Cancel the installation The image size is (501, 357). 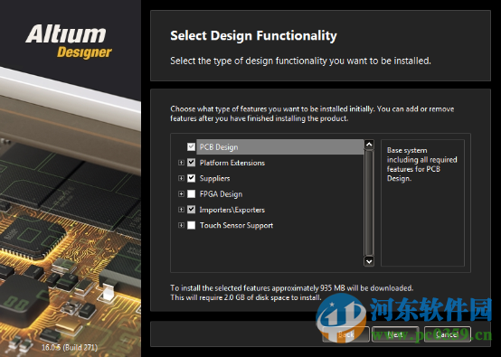coord(448,334)
